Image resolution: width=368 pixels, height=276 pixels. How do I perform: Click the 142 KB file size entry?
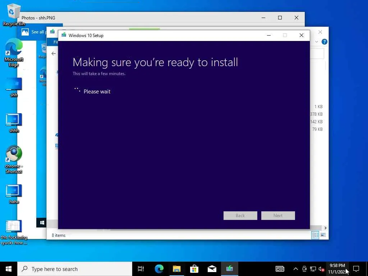(316, 121)
